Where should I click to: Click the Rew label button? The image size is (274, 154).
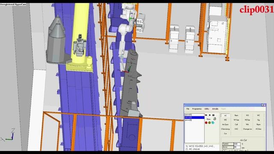(208, 119)
